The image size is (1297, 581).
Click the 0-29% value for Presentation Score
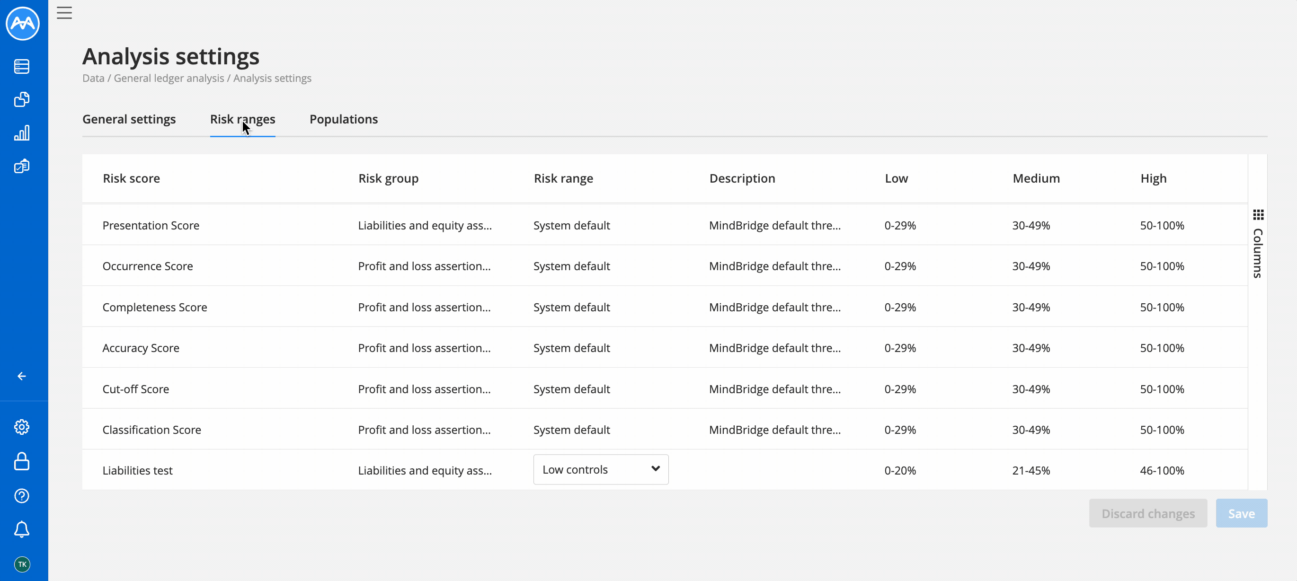(900, 226)
